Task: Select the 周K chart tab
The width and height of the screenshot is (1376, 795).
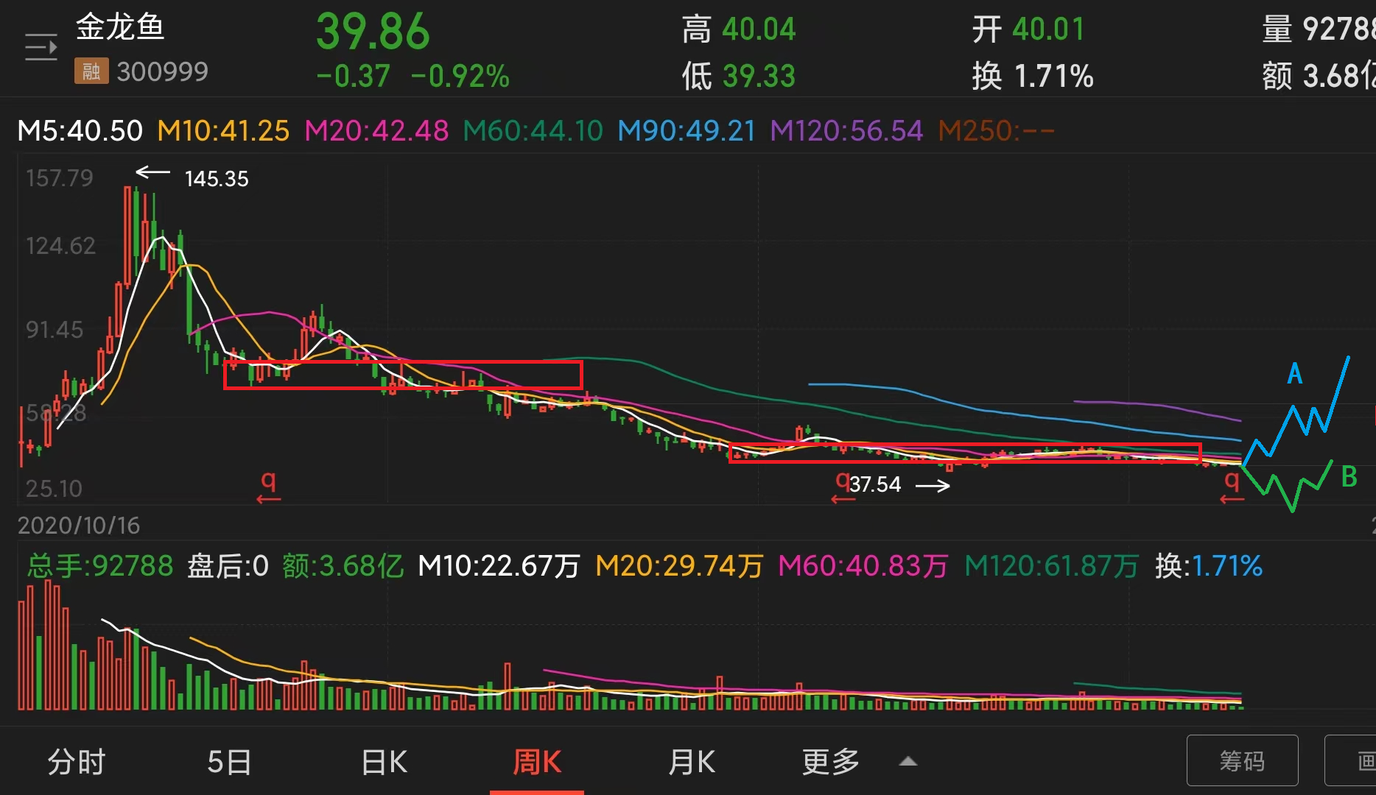Action: pos(537,762)
